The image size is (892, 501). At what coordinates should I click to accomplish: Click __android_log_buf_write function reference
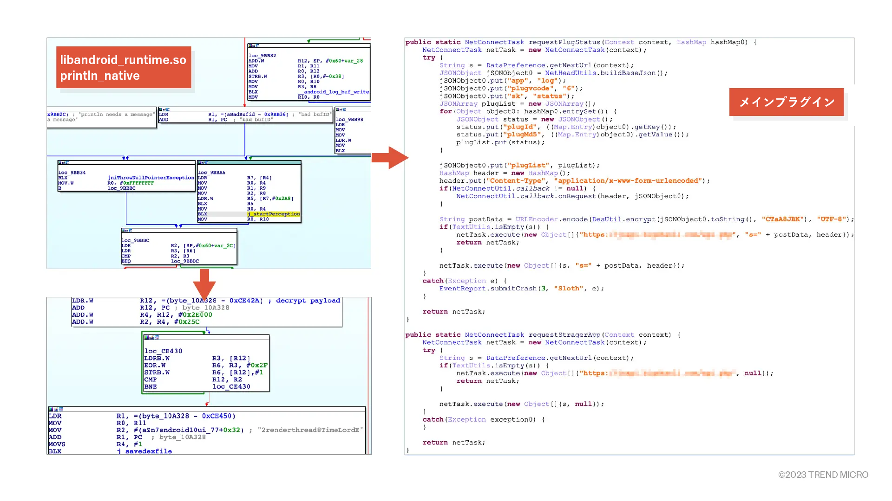(333, 92)
